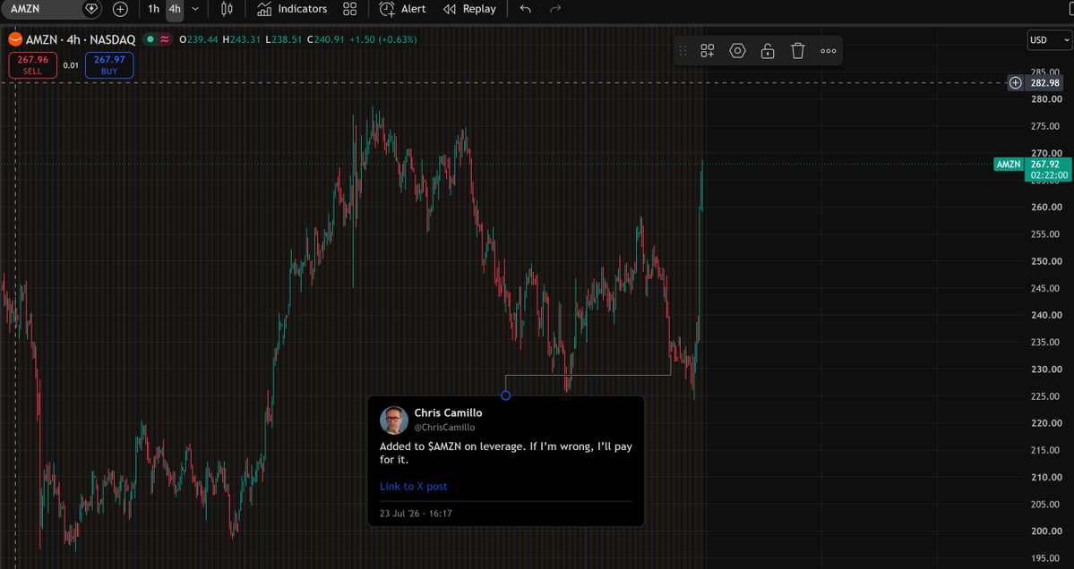Click the @ChrisCamillo handle

pyautogui.click(x=444, y=428)
